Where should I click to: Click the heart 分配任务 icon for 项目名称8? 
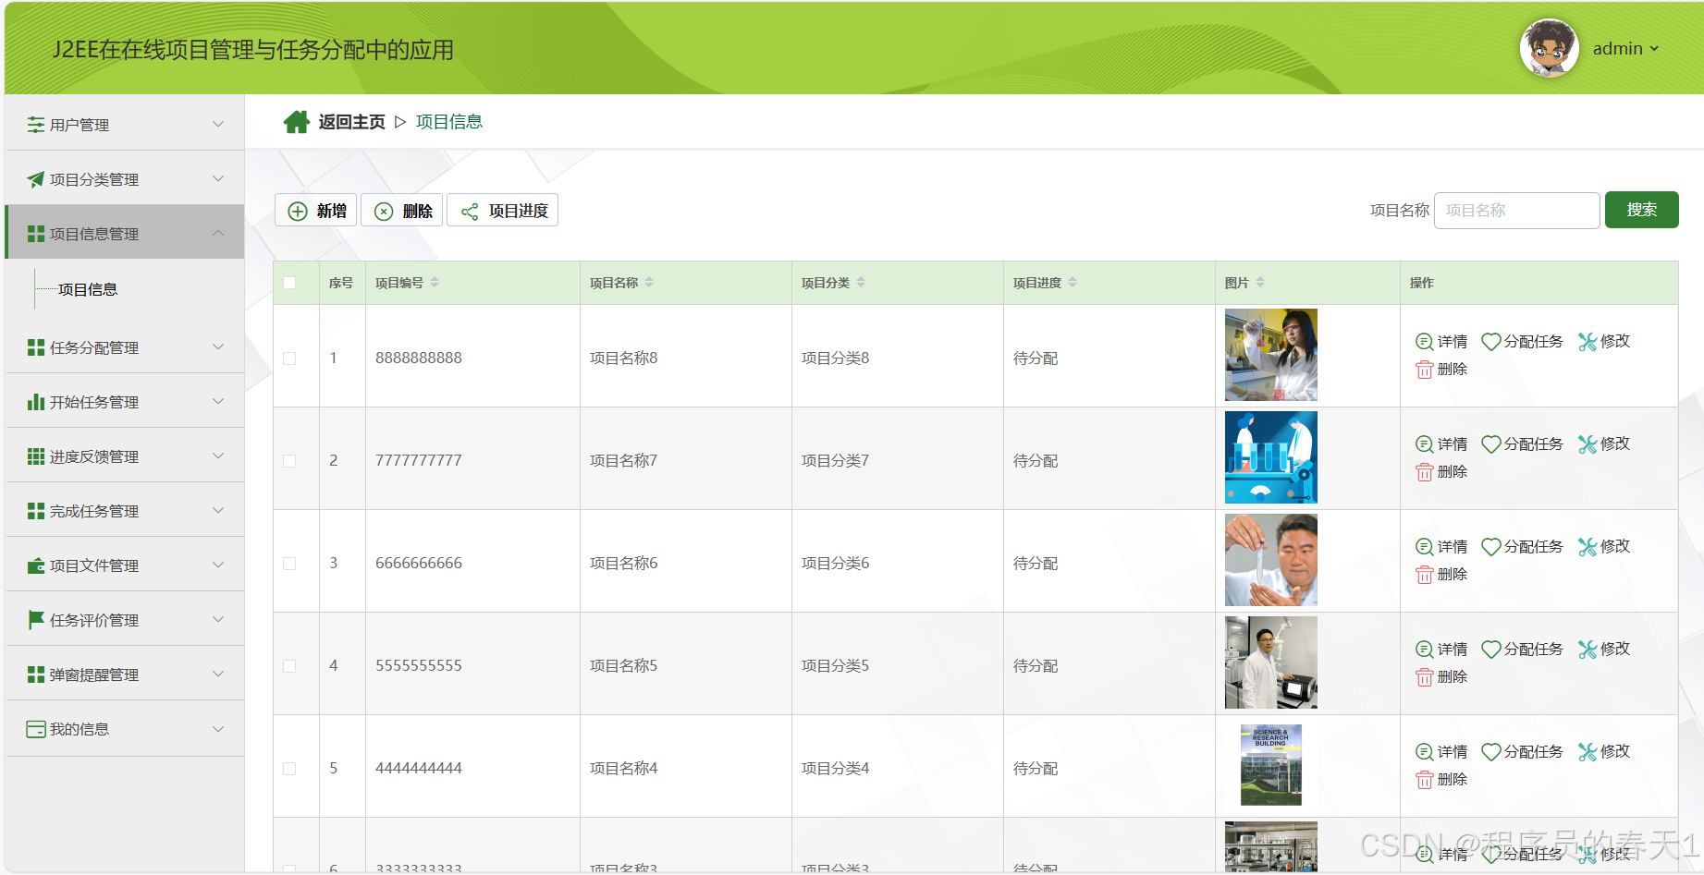pyautogui.click(x=1490, y=342)
